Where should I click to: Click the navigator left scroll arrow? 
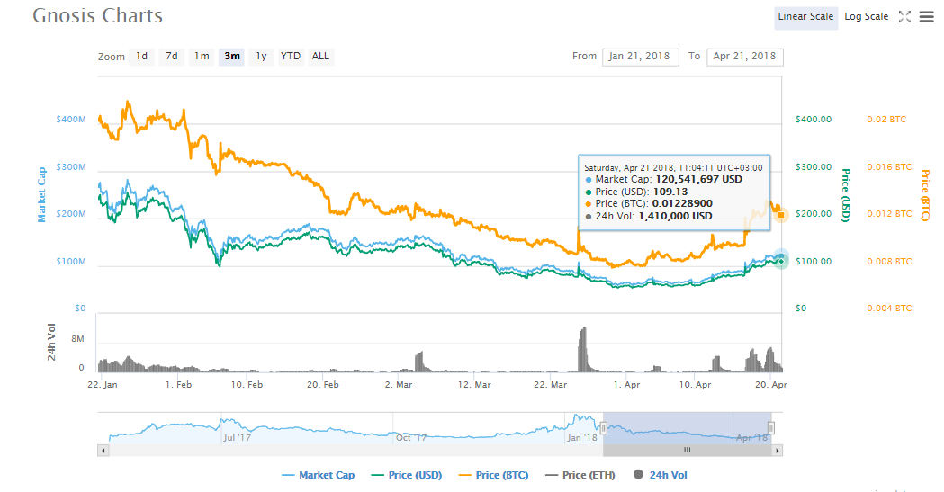click(x=103, y=449)
